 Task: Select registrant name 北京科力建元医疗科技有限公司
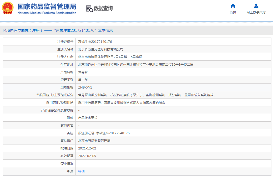[x=100, y=49]
